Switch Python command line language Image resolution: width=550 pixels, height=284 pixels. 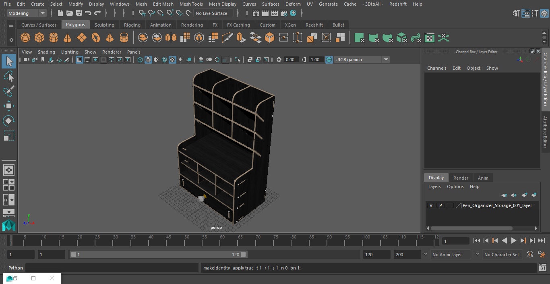point(16,268)
